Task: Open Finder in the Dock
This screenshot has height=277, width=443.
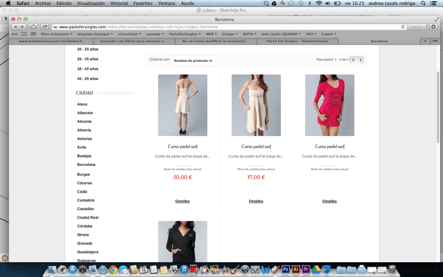Action: [x=52, y=270]
